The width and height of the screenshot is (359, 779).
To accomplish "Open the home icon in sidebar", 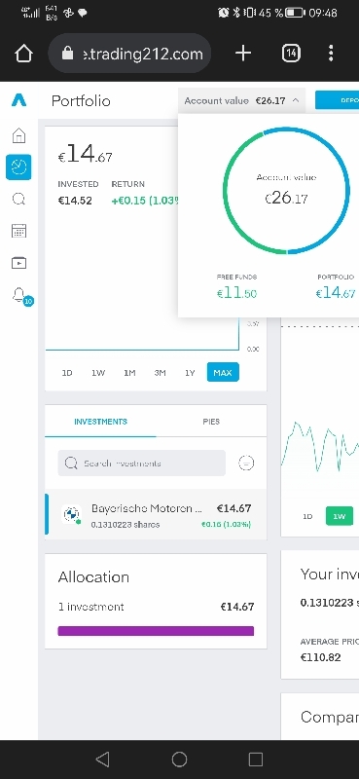I will click(18, 135).
